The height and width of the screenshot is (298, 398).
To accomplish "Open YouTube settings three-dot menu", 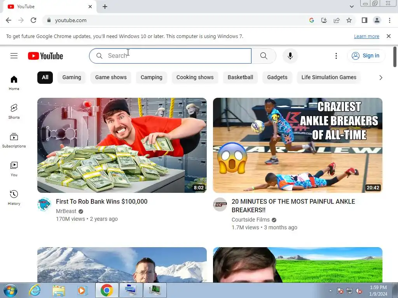I will click(336, 56).
